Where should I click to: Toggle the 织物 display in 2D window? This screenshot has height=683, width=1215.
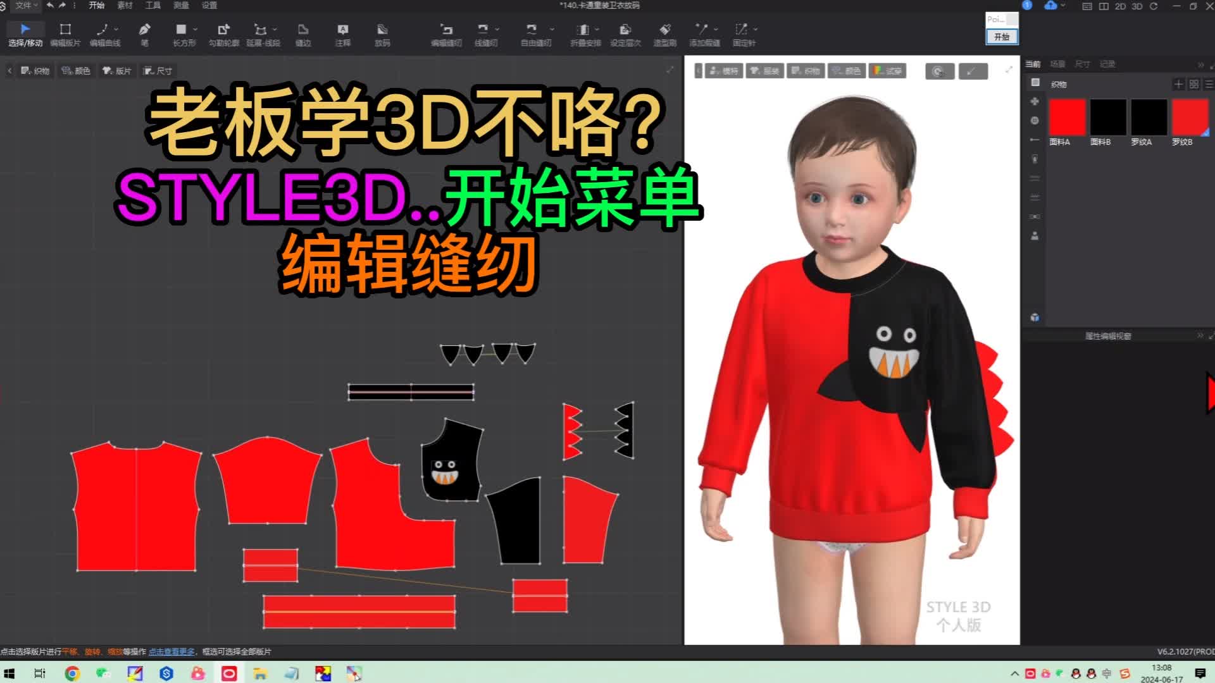(35, 71)
